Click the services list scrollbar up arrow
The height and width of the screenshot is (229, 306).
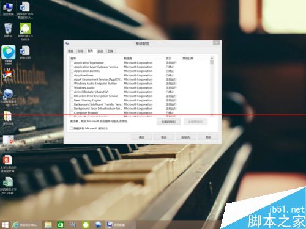(212, 58)
